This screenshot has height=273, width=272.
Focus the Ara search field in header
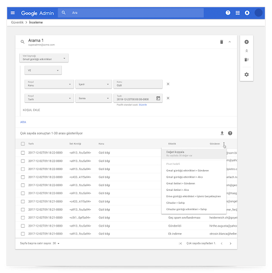pyautogui.click(x=131, y=13)
